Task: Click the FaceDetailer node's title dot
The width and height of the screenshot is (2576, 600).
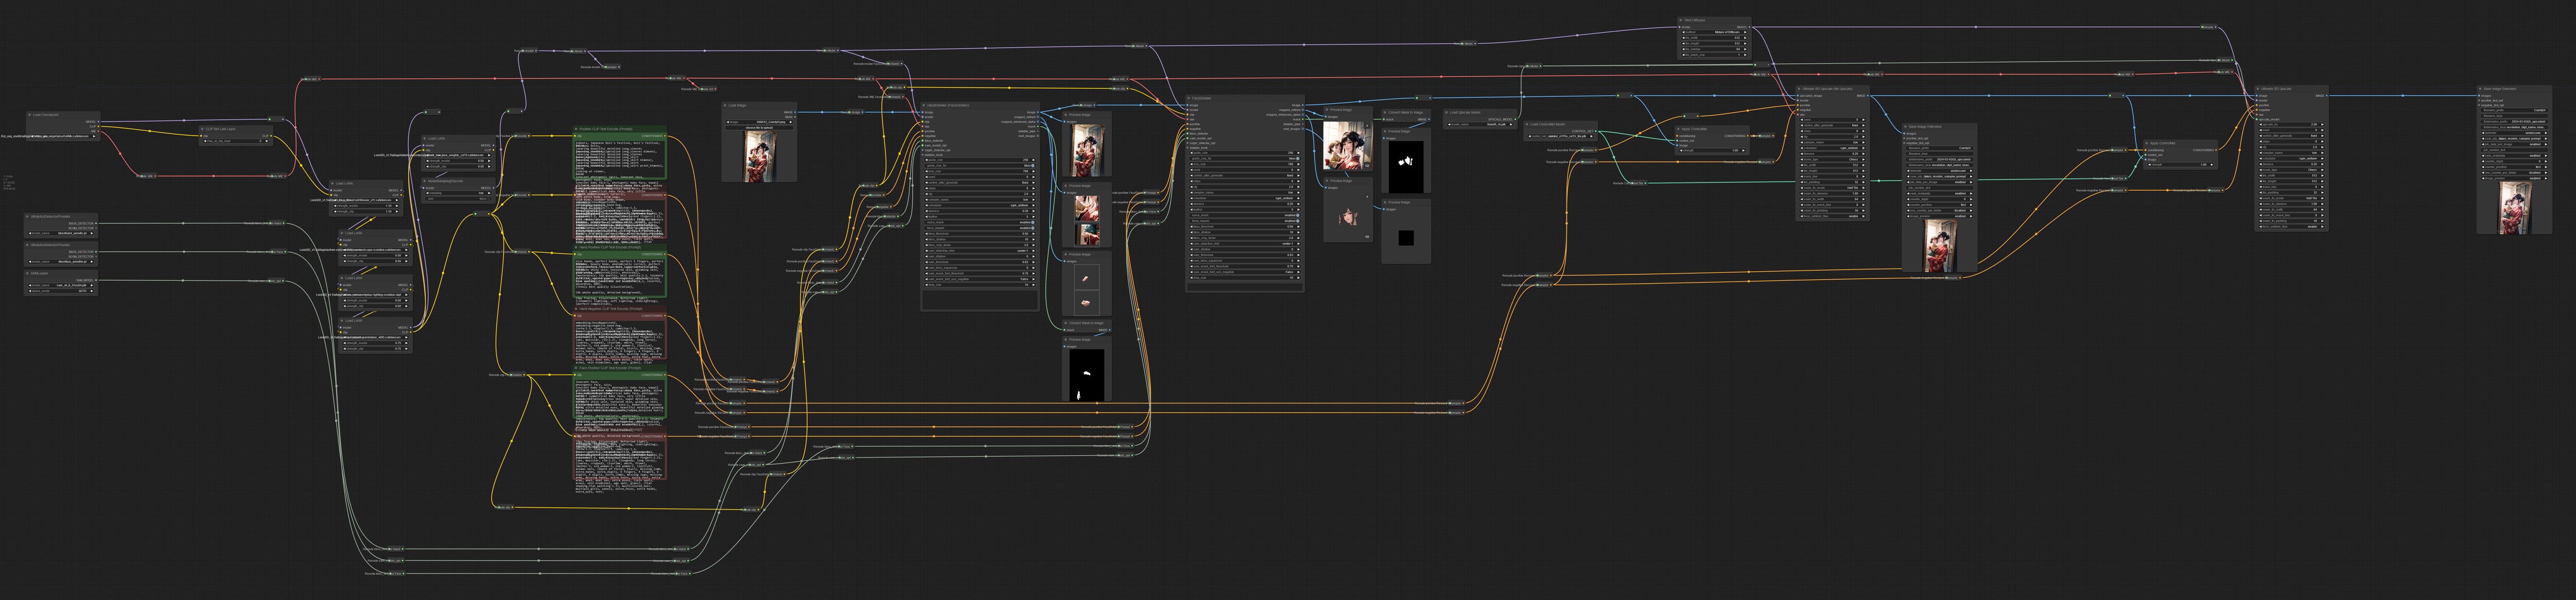Action: [1189, 98]
